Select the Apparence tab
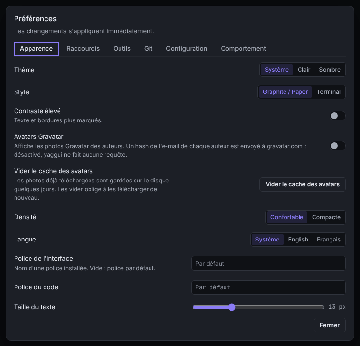The height and width of the screenshot is (346, 360). click(x=36, y=49)
